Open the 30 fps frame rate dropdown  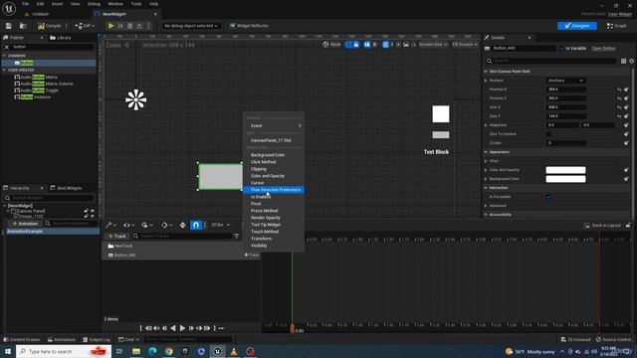pyautogui.click(x=221, y=225)
